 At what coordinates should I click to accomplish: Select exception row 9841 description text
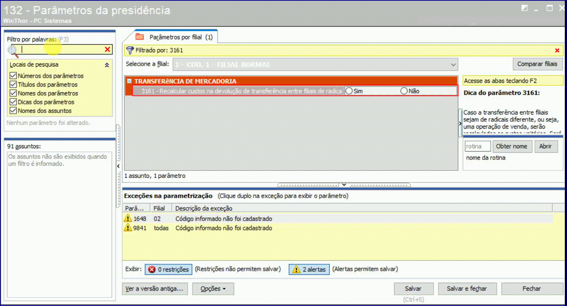[224, 228]
